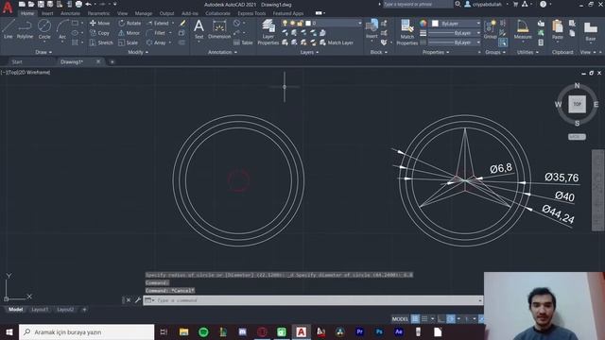The image size is (605, 340).
Task: Open the AutoCAD application menu logo
Action: coord(7,7)
